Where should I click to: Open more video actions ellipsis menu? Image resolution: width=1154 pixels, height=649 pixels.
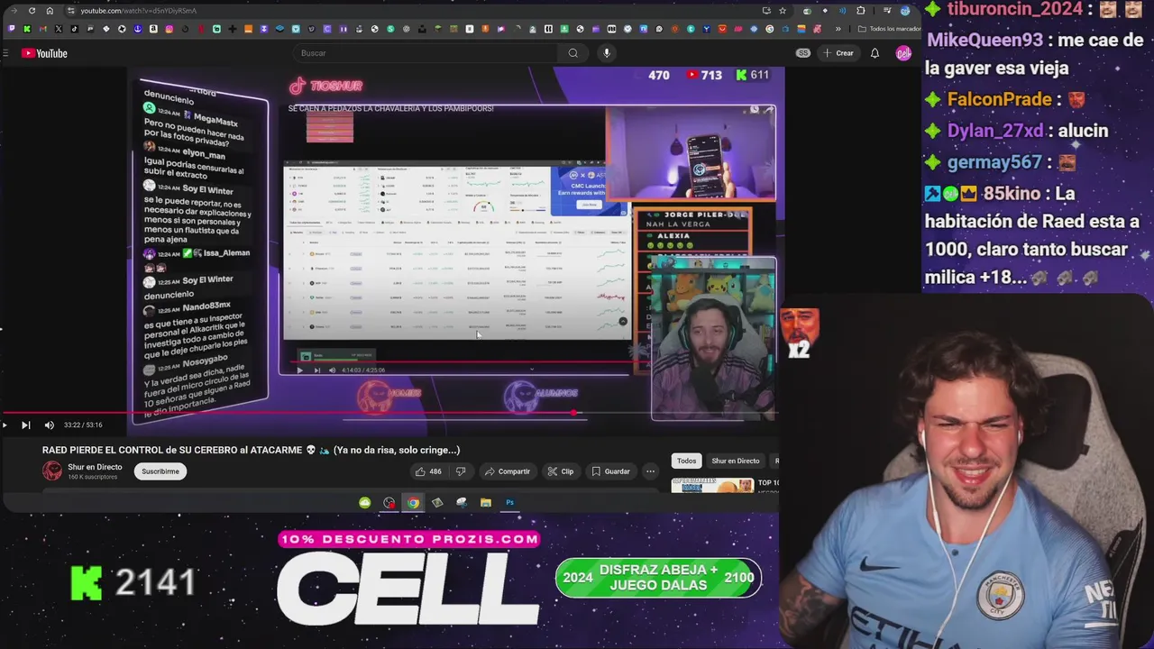pos(650,471)
